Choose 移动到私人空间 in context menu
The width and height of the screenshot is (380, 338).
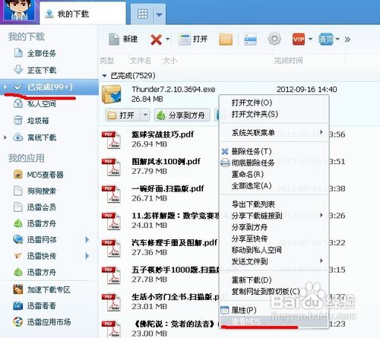tap(256, 250)
